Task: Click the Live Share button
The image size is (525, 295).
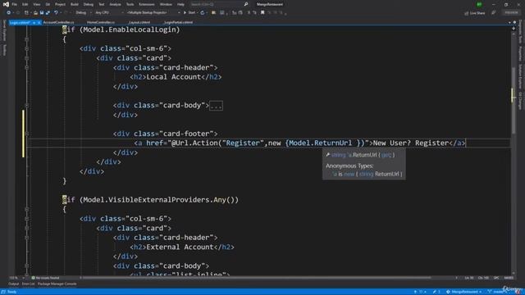Action: (x=475, y=13)
